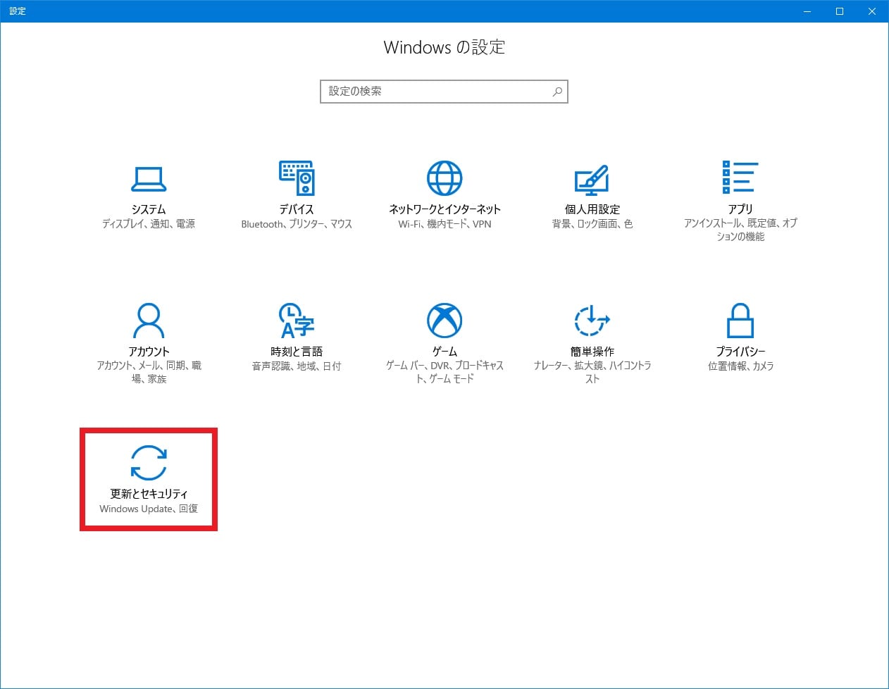Click the ナレーター、拡大鏡 description
This screenshot has width=889, height=689.
592,372
